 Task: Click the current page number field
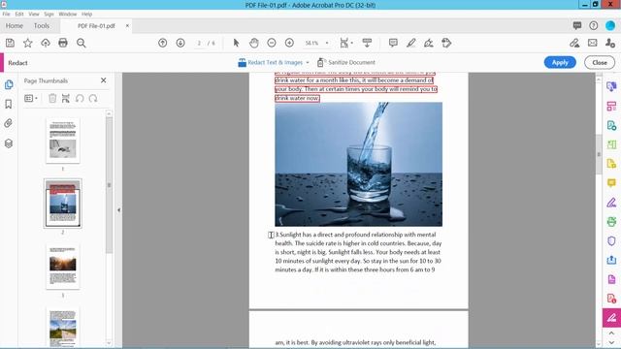tap(199, 43)
